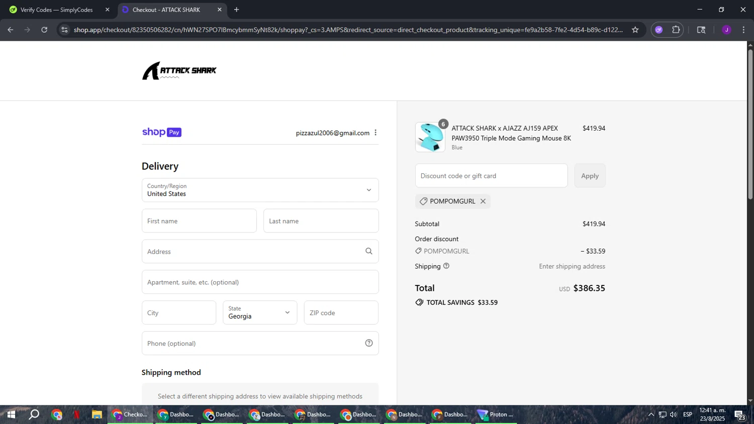Focus the ZIP code field
This screenshot has width=754, height=424.
click(341, 312)
